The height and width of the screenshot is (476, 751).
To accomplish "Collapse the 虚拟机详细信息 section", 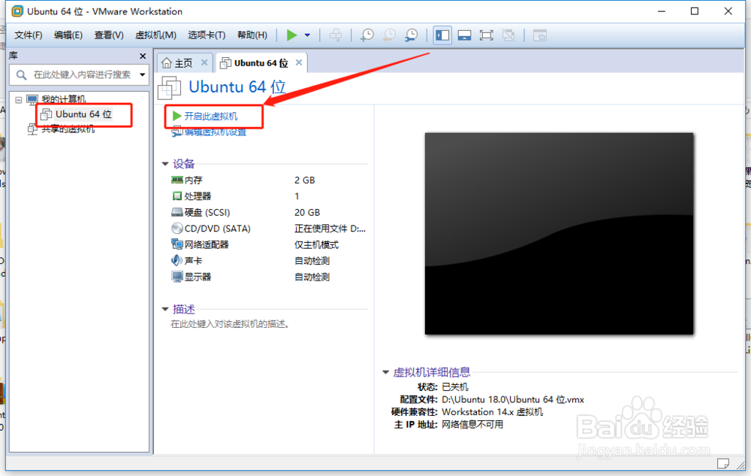I will (x=385, y=372).
